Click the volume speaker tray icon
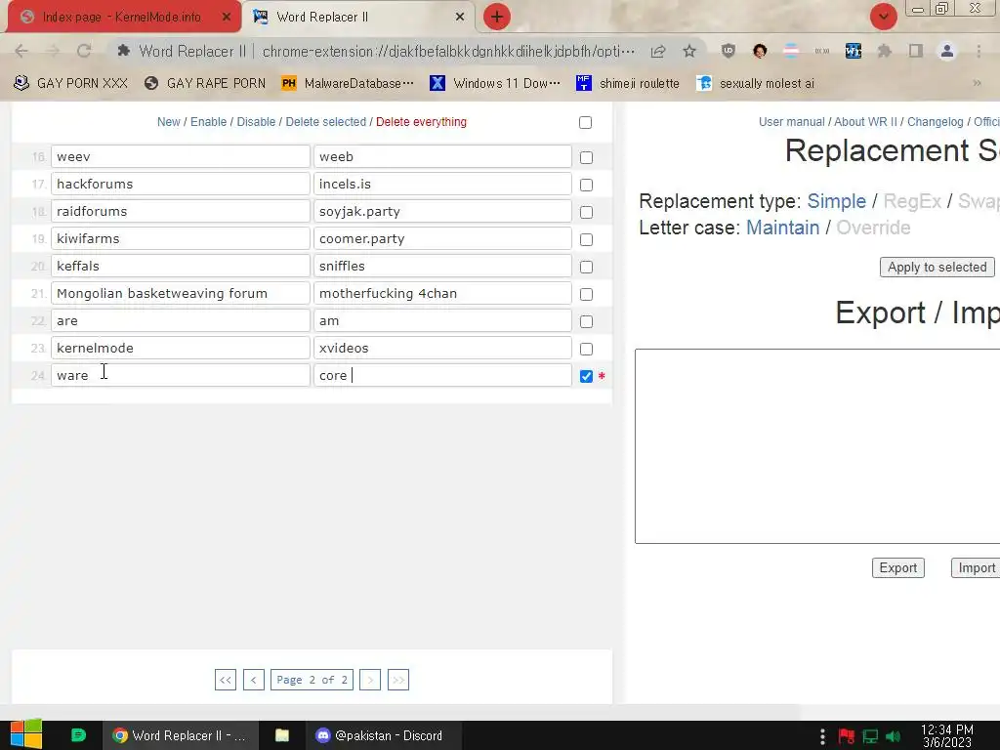 pos(893,736)
